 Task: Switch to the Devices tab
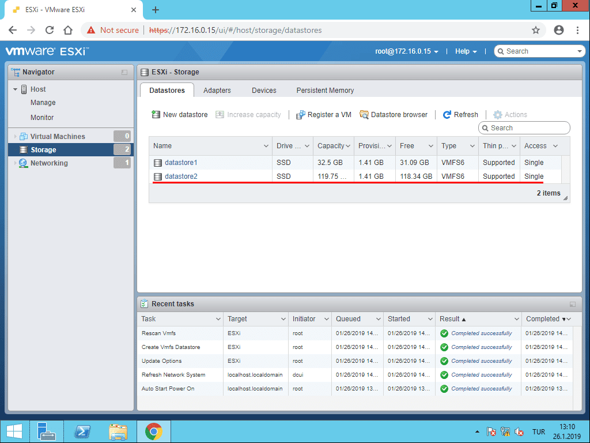[264, 91]
